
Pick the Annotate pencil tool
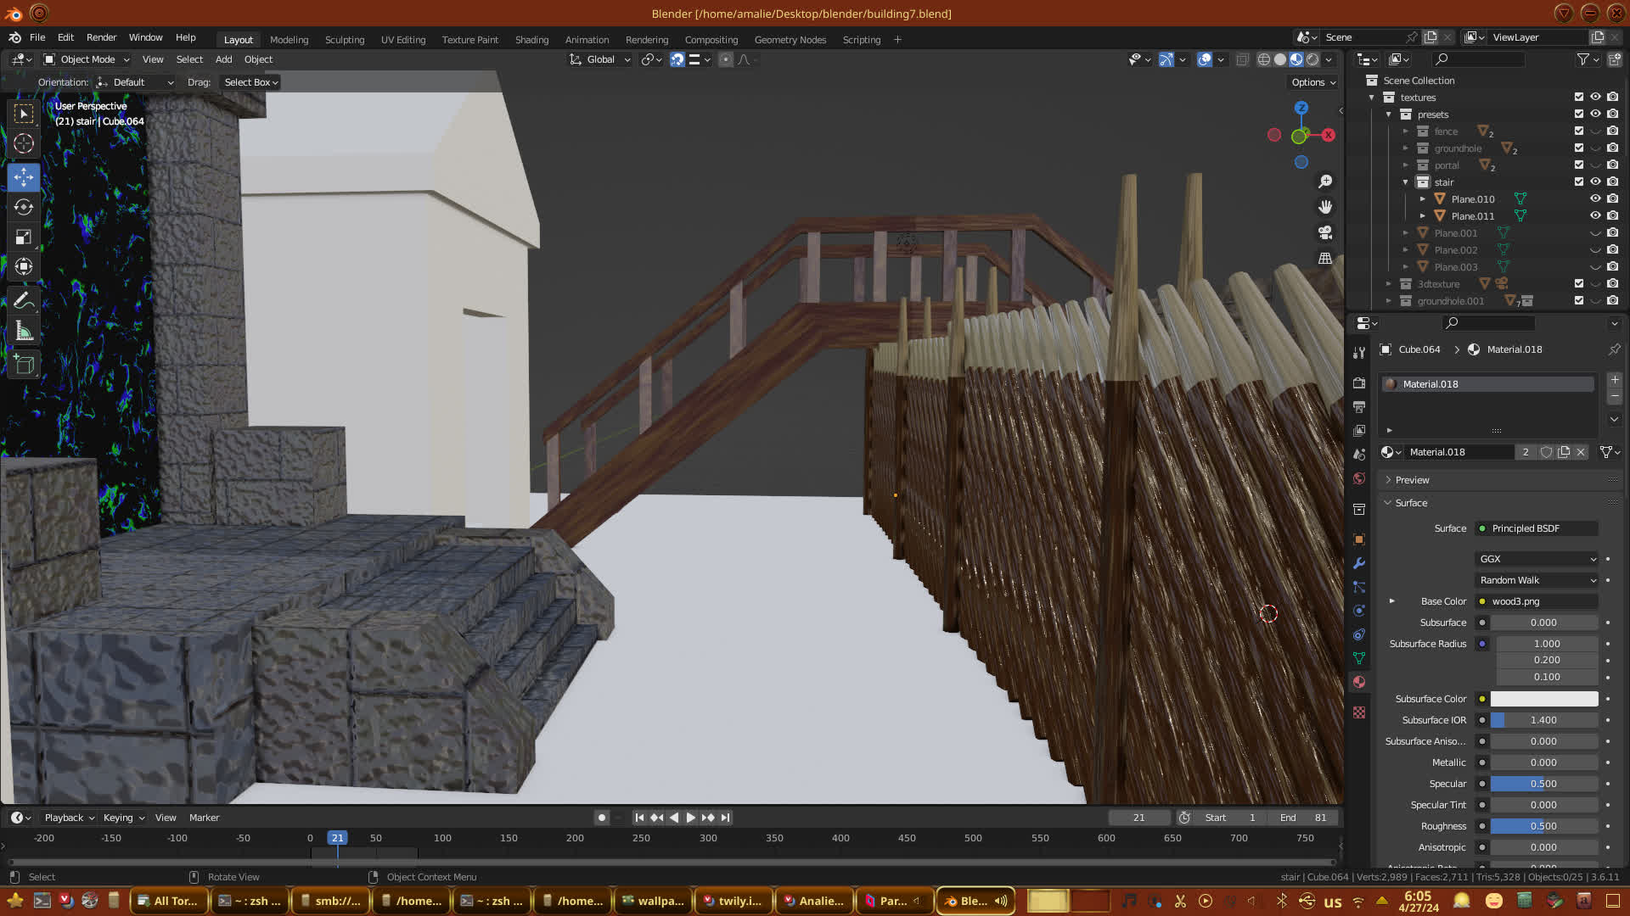pyautogui.click(x=24, y=300)
